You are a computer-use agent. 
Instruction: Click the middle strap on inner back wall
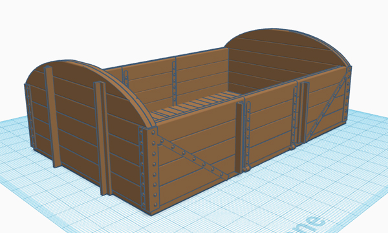[175, 80]
